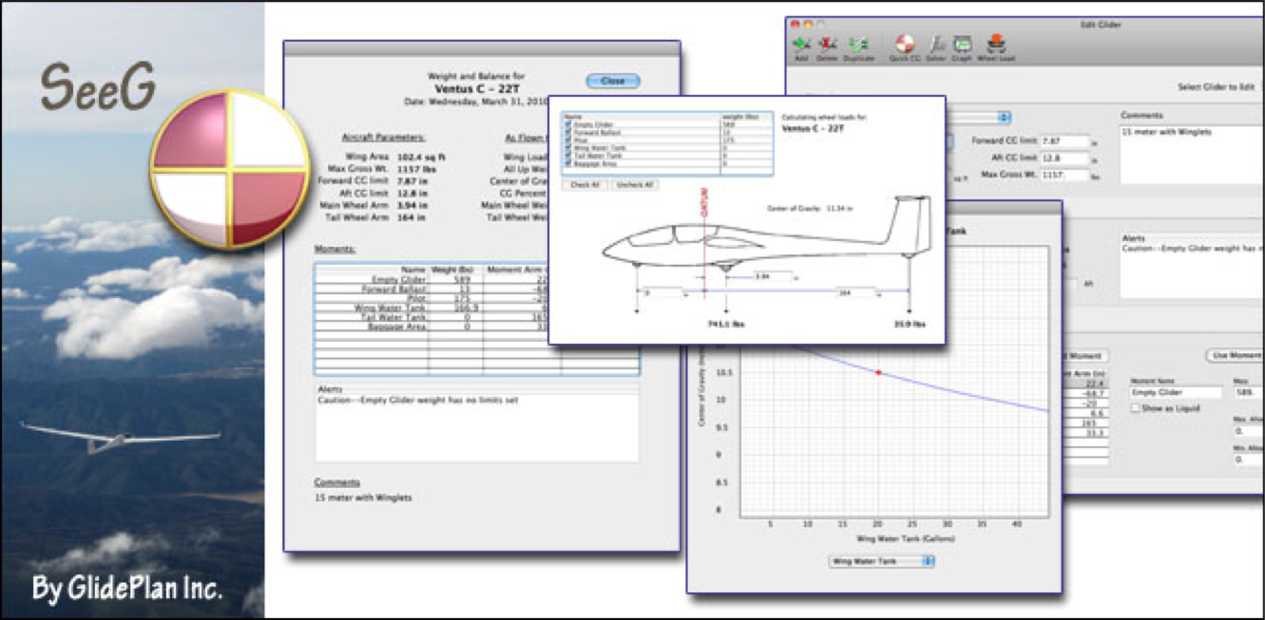Toggle the Wing Water Tank checkbox

click(568, 147)
